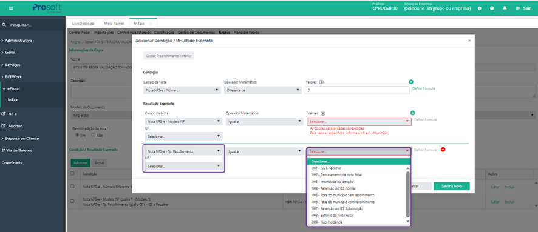
Task: Open Igual a dropdown in Modelo NF row
Action: (265, 121)
